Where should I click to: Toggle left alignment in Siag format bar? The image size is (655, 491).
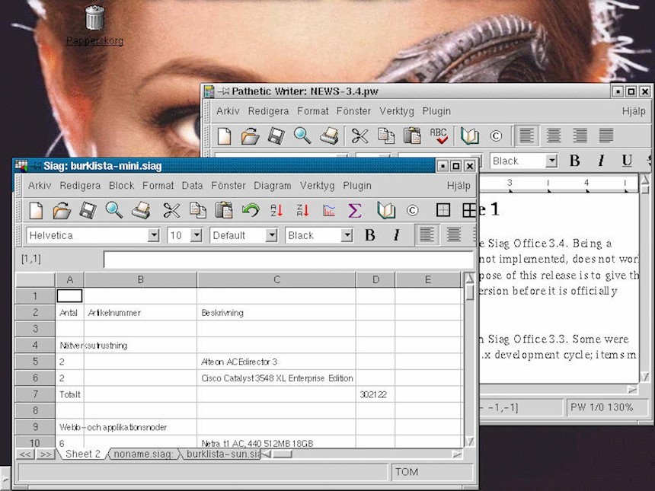427,235
